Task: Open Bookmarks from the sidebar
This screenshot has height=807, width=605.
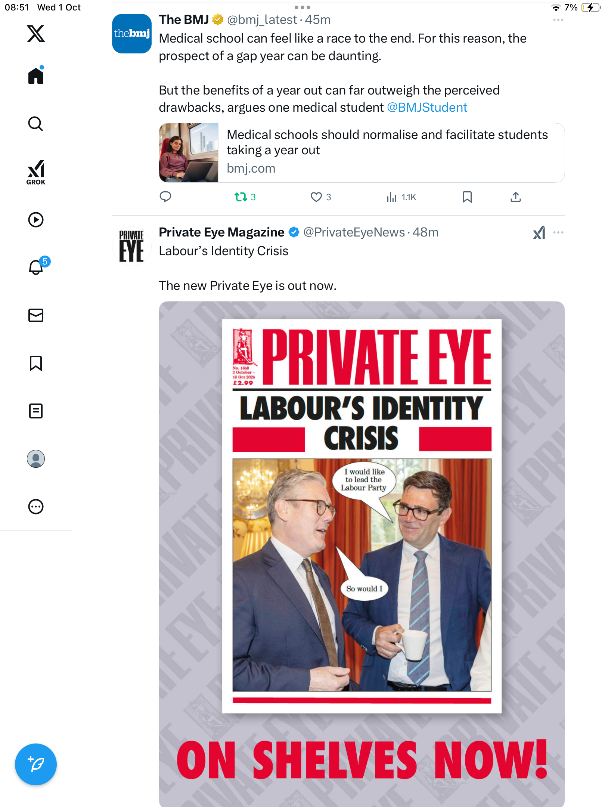Action: 36,363
